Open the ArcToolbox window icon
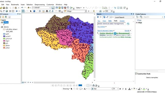The height and width of the screenshot is (93, 165). pos(65,8)
